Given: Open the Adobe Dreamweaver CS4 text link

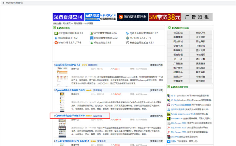Looking at the screenshot, I should [x=183, y=114].
